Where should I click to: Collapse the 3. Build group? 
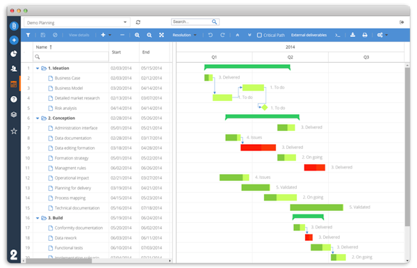(x=38, y=218)
